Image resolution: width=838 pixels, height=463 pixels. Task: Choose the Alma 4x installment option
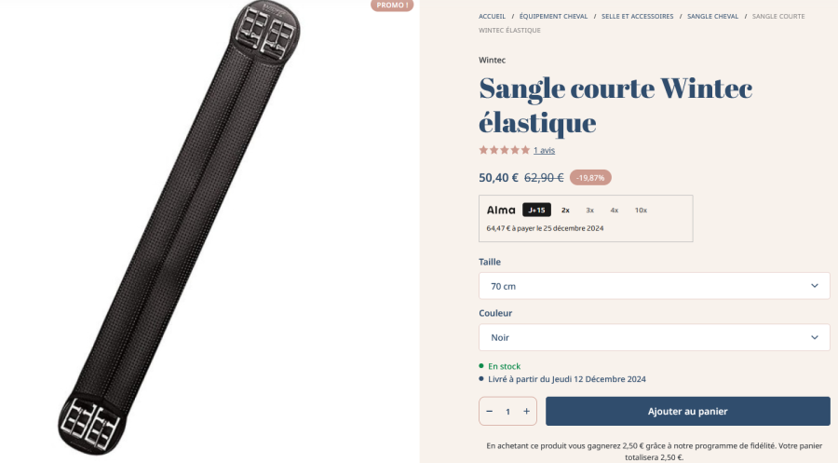point(615,211)
